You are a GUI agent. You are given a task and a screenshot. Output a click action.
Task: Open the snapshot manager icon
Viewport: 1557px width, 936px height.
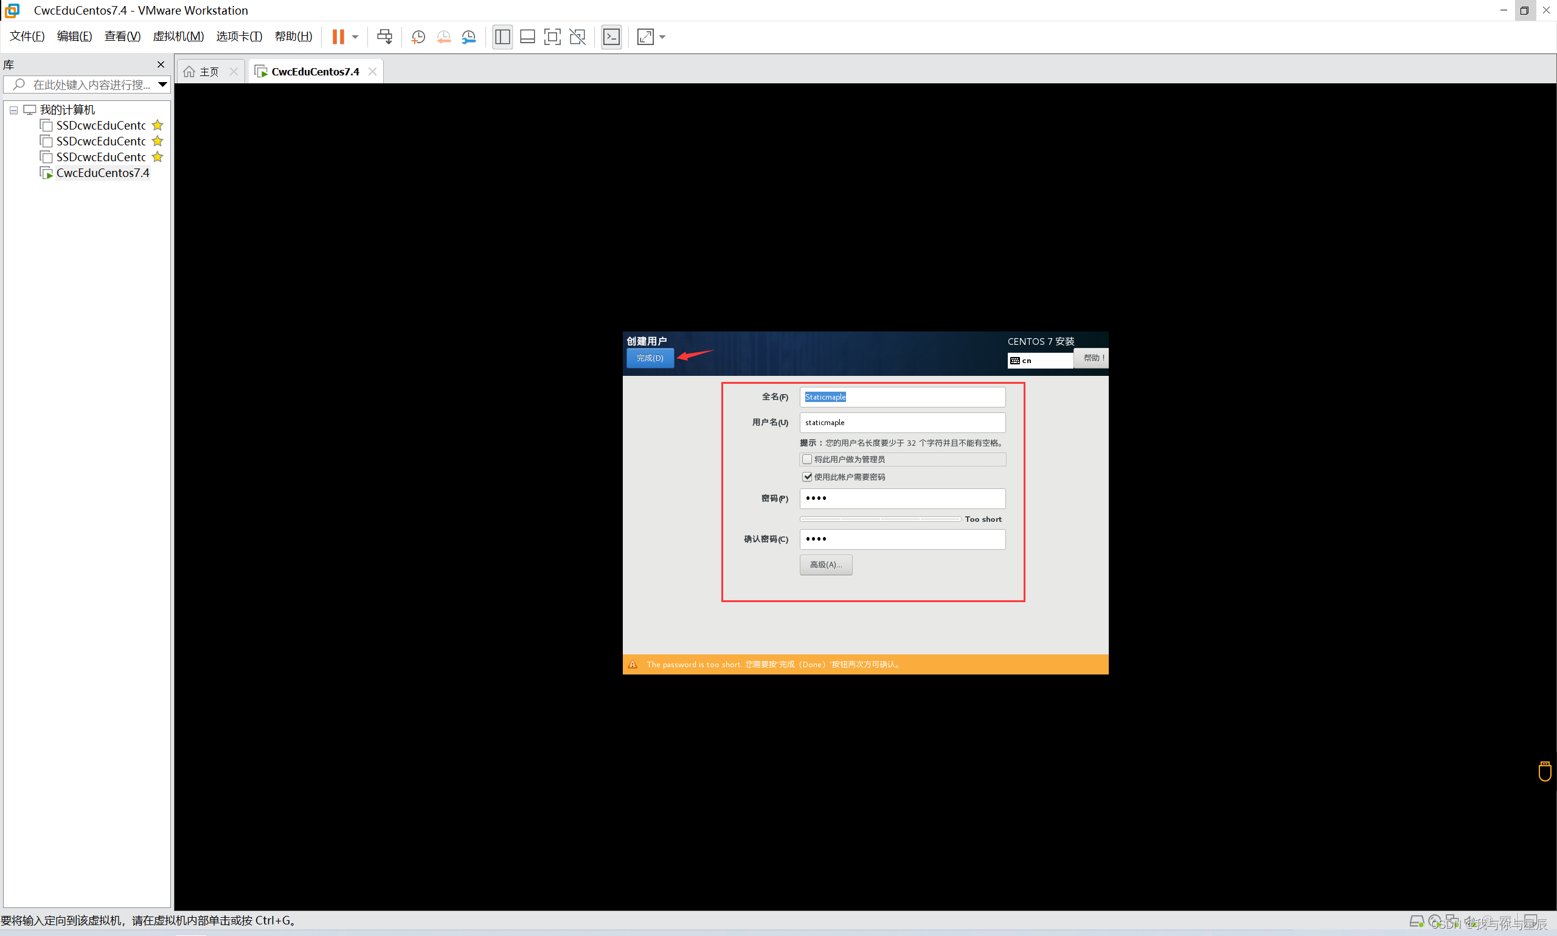tap(468, 36)
